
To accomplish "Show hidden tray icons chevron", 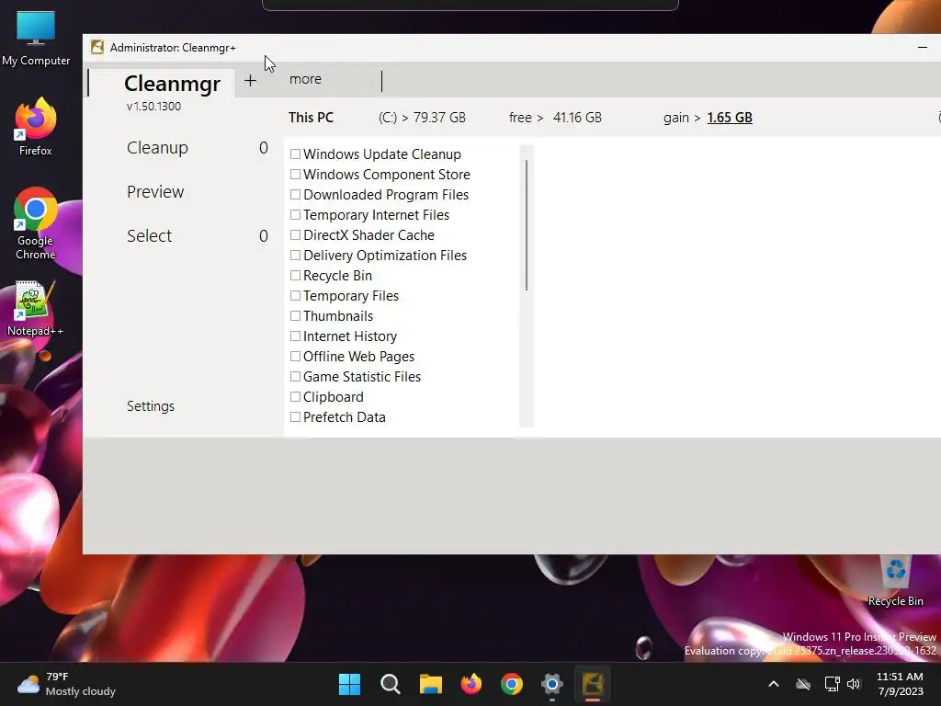I will [x=774, y=684].
